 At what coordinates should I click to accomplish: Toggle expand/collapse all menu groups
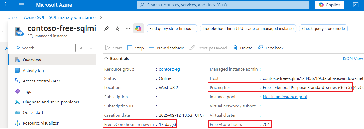click(81, 48)
